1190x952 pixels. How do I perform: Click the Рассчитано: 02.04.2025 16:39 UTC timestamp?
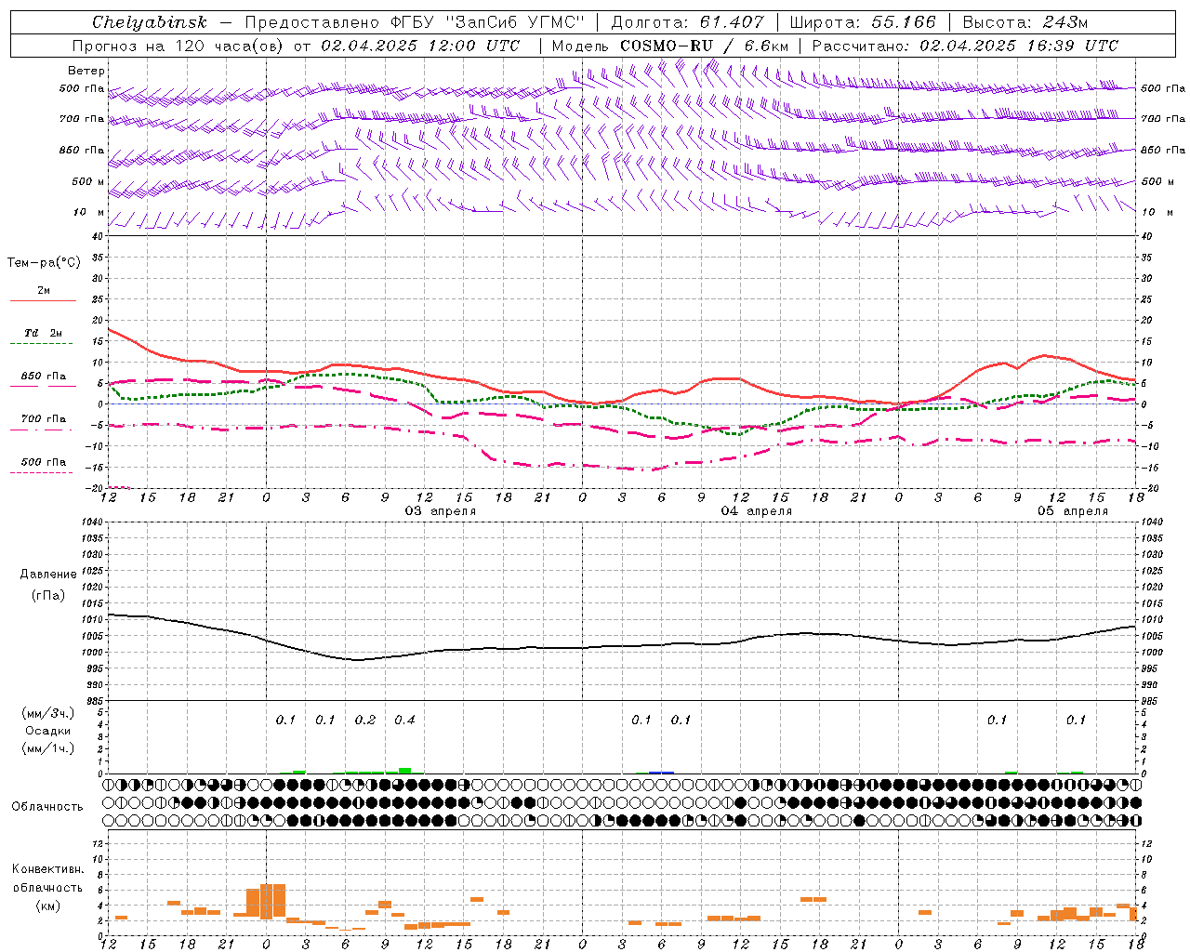click(965, 46)
